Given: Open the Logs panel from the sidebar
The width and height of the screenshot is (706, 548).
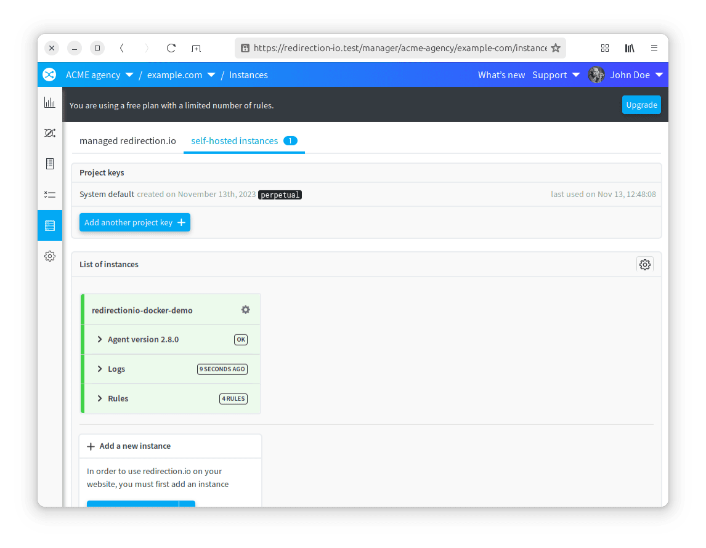Looking at the screenshot, I should point(50,164).
